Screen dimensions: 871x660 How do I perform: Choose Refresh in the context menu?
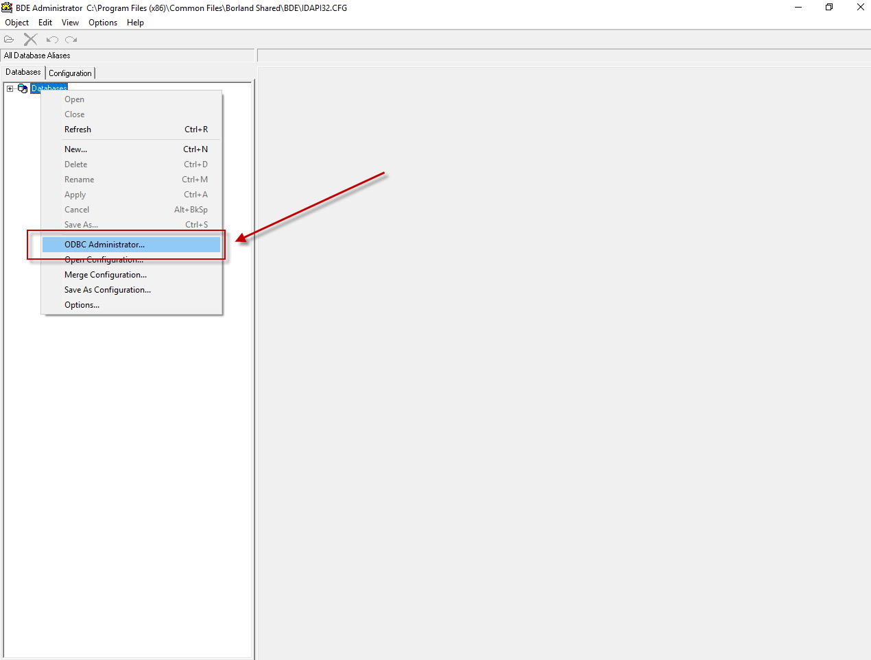131,130
